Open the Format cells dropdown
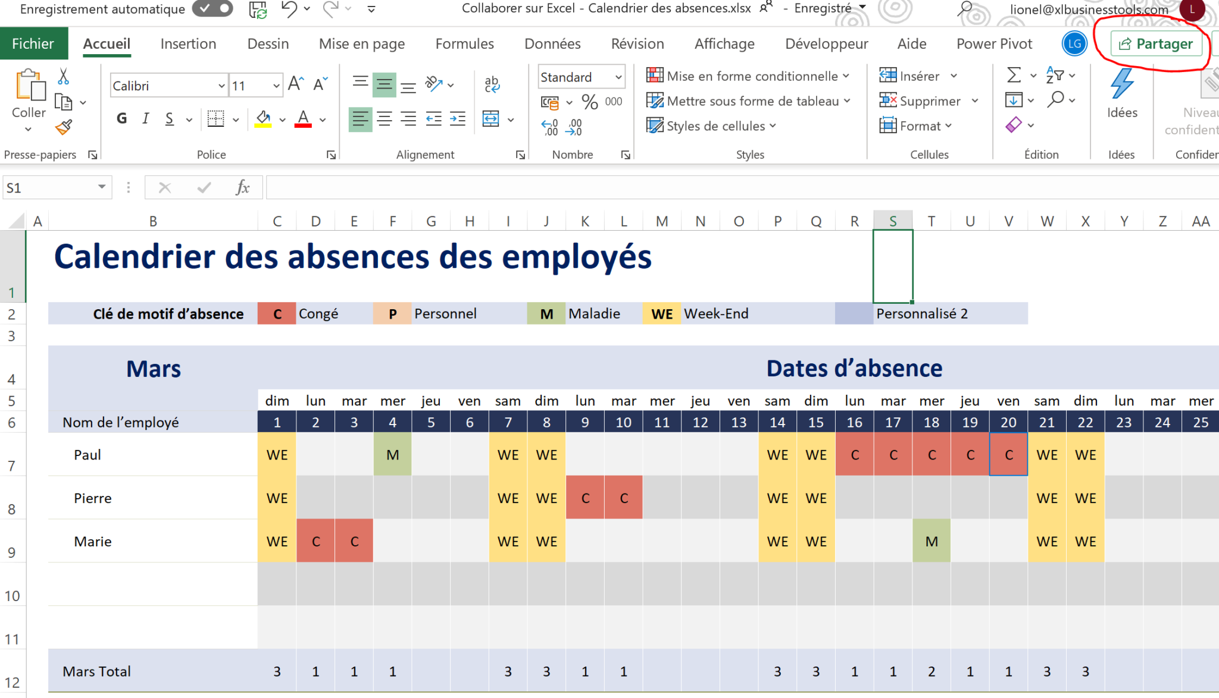 click(916, 125)
